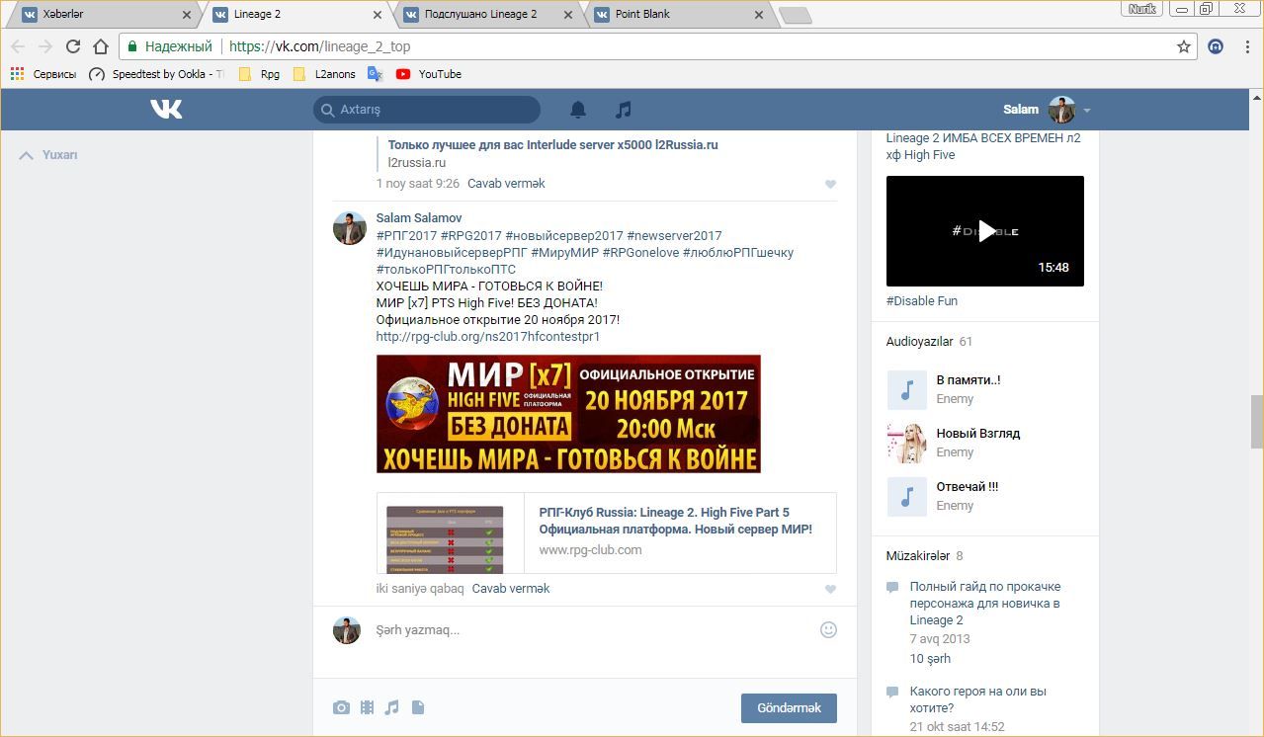Click the #Disable Fun video title

point(922,301)
